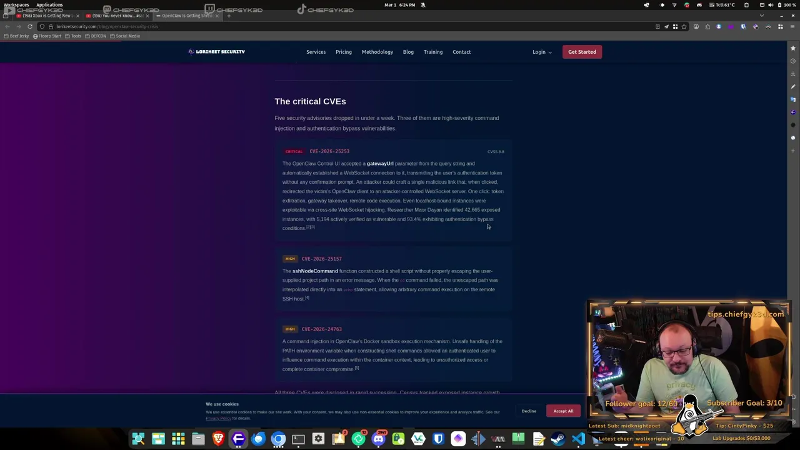Screen dimensions: 800x450
Task: Click the gatewayUrl parameter text
Action: pyautogui.click(x=380, y=164)
